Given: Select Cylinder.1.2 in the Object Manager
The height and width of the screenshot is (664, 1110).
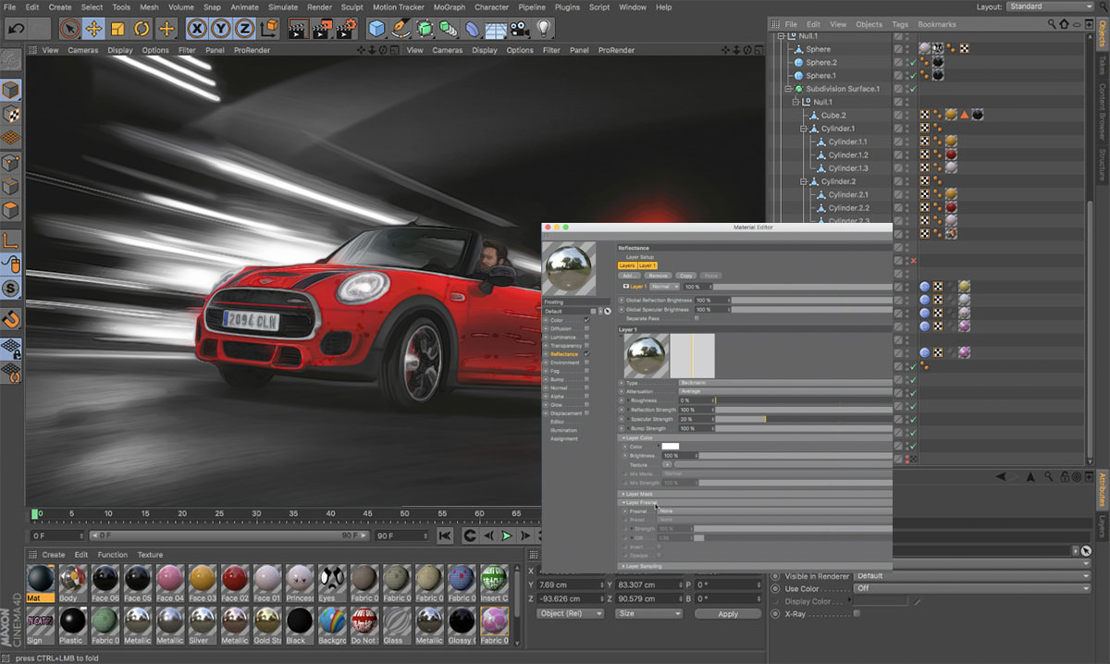Looking at the screenshot, I should click(x=847, y=154).
